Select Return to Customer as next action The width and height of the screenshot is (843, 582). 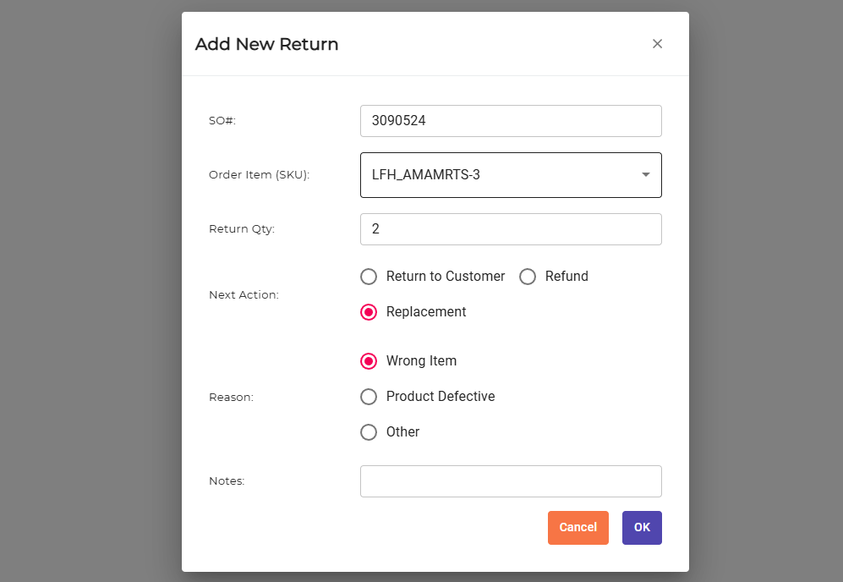coord(369,277)
